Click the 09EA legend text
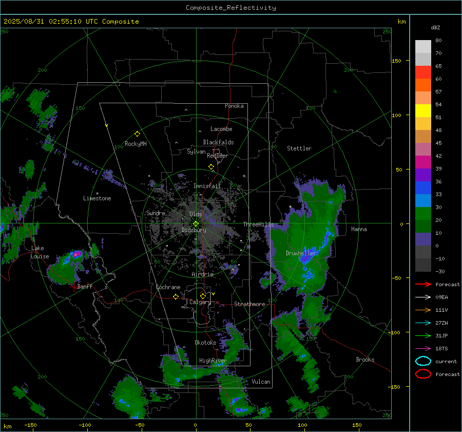This screenshot has width=462, height=432. coord(441,297)
